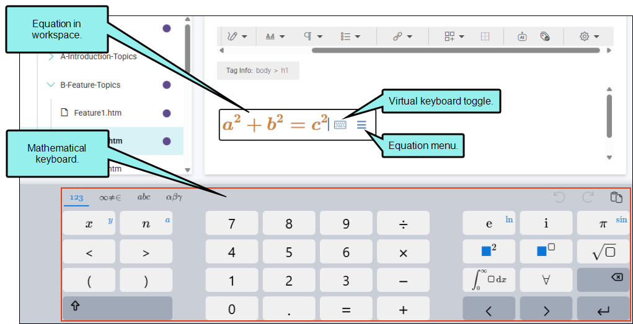Tap the number 0 key
Image resolution: width=633 pixels, height=324 pixels.
232,309
